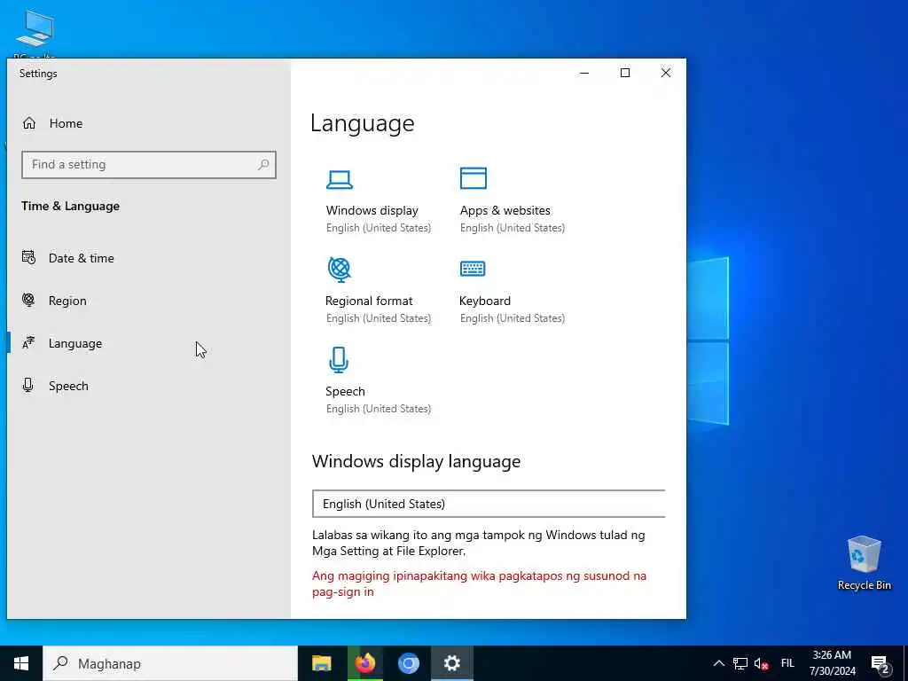Click the Apps & websites window icon
This screenshot has width=908, height=681.
pyautogui.click(x=474, y=178)
